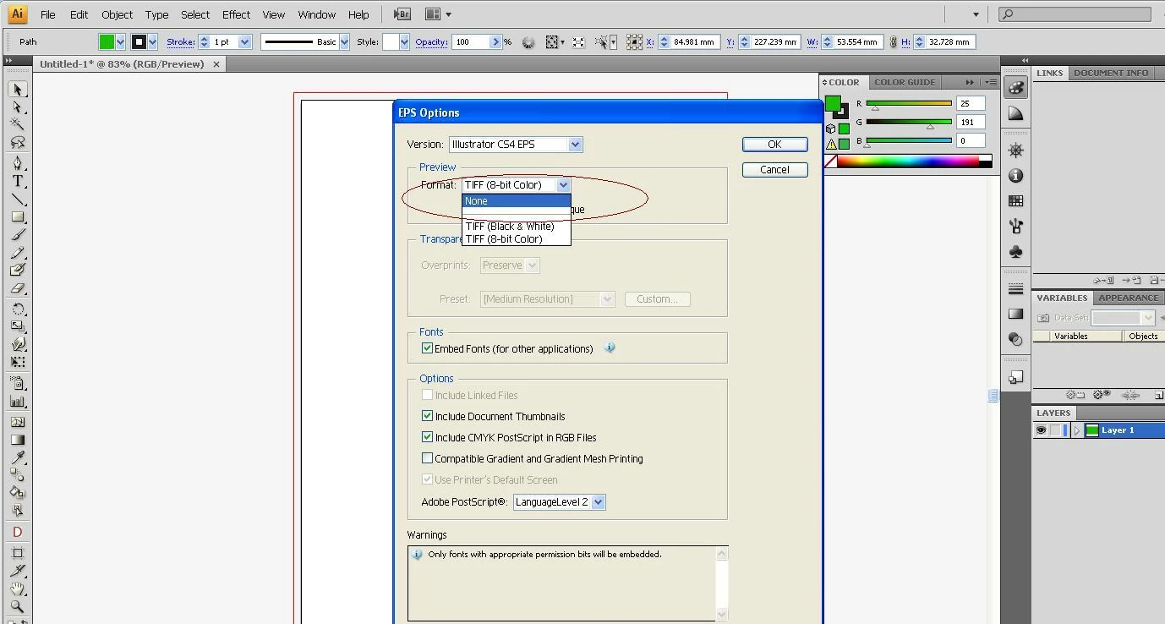Select the Direct Selection tool

click(x=17, y=107)
